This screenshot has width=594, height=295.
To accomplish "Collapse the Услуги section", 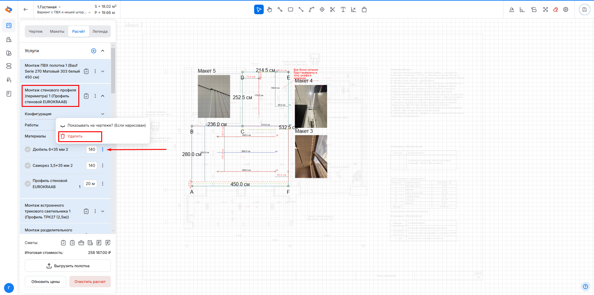I will tap(103, 51).
